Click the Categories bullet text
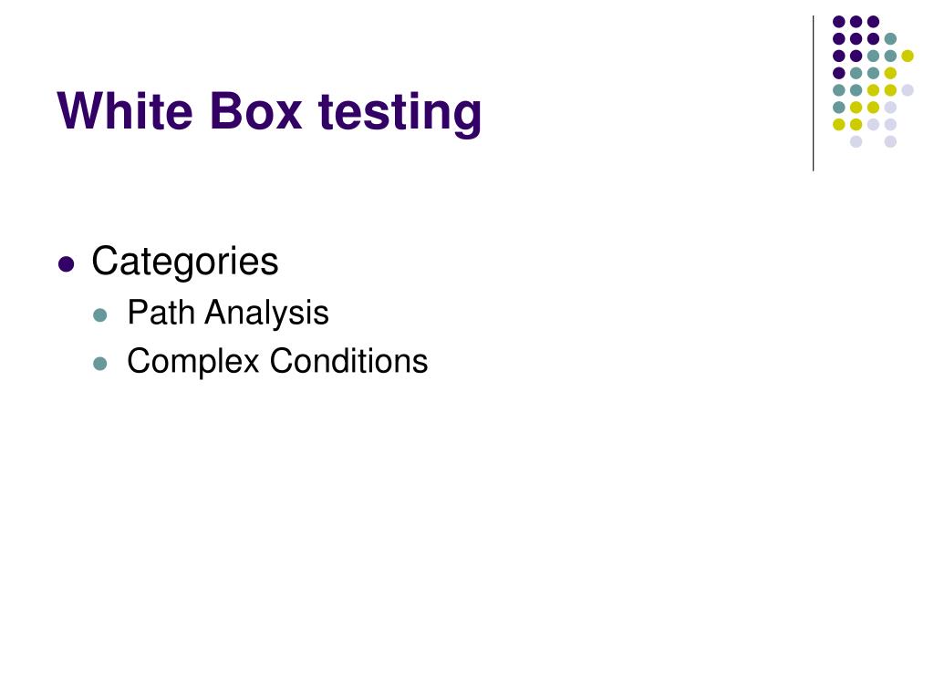 coord(184,262)
